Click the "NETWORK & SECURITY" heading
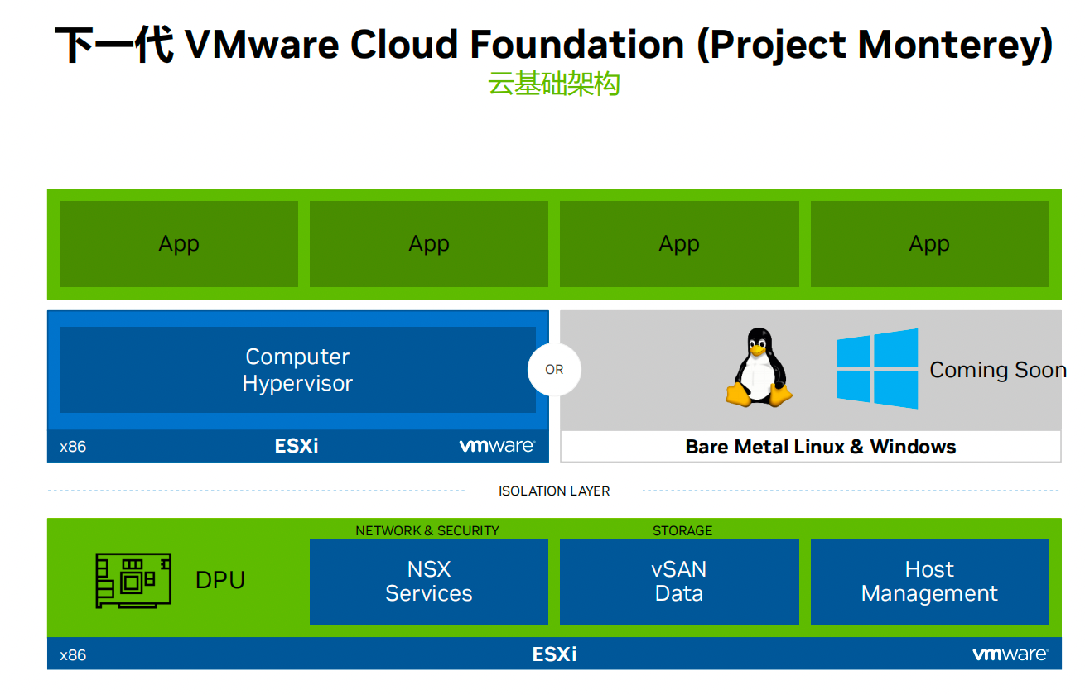1085x695 pixels. point(427,530)
